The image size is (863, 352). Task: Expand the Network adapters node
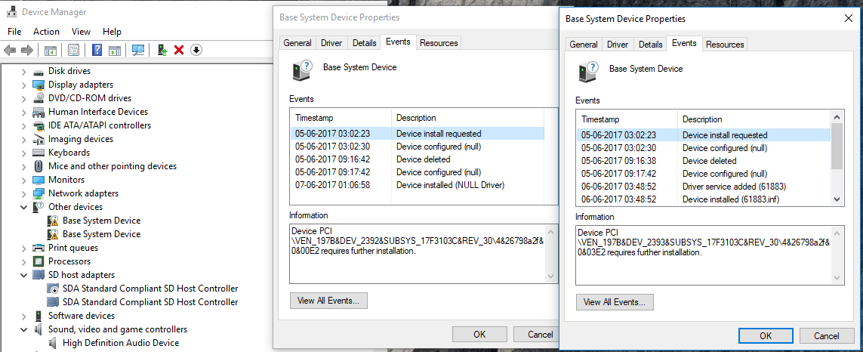point(24,193)
